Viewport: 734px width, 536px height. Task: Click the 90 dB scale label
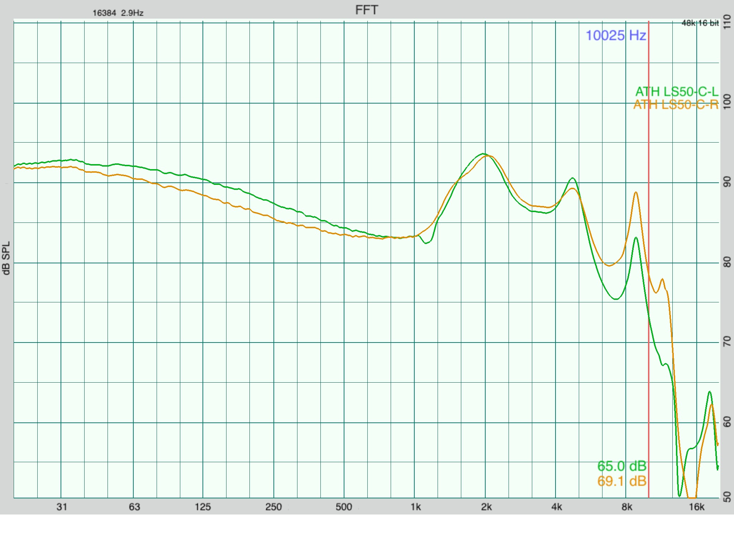(x=727, y=182)
